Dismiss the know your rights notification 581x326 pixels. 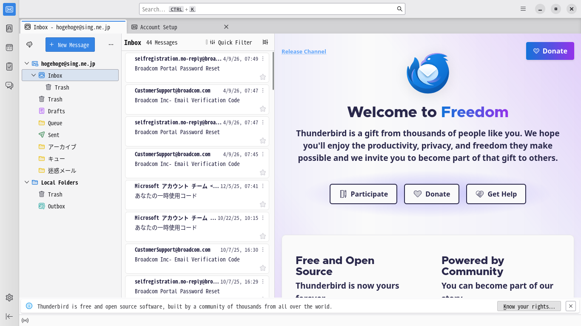coord(571,306)
